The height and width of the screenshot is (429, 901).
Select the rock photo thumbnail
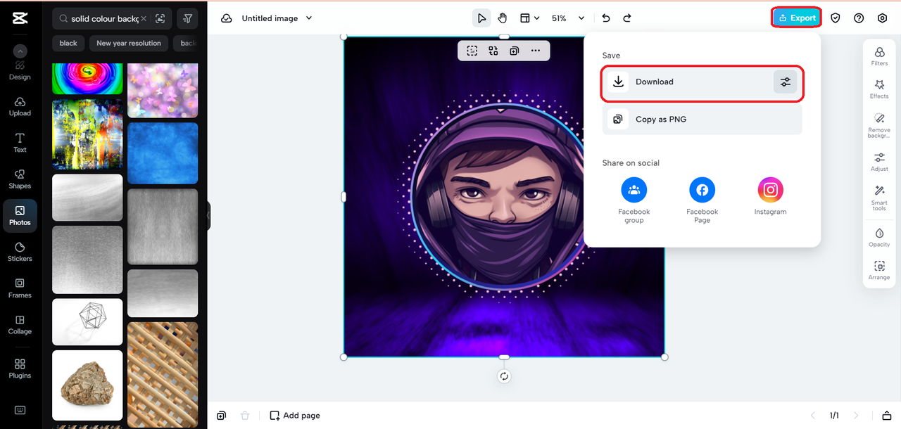click(87, 385)
